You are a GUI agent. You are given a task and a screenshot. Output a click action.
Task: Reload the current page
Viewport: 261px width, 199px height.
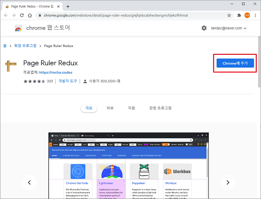(21, 15)
